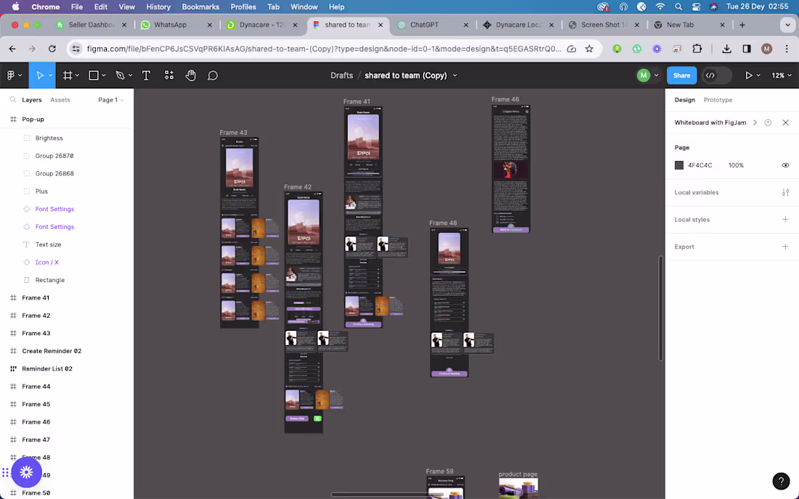Bookmark page with the star icon
799x499 pixels.
(589, 49)
